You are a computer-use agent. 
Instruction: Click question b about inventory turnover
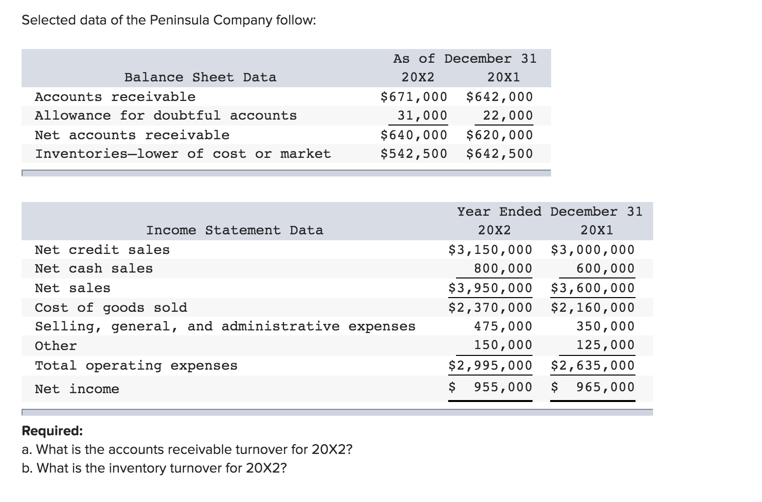(154, 468)
